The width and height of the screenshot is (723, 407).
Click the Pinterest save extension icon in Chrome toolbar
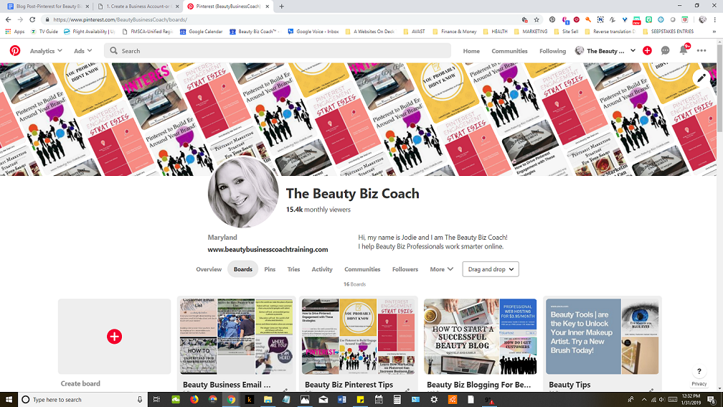[x=552, y=20]
